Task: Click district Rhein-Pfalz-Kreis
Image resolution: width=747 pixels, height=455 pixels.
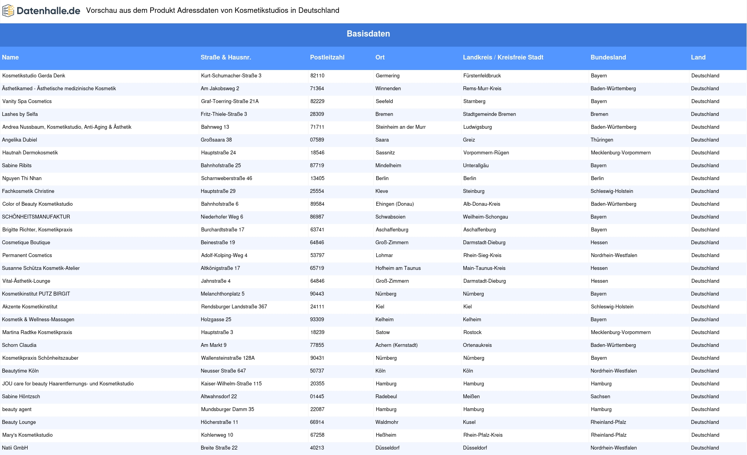Action: point(483,435)
